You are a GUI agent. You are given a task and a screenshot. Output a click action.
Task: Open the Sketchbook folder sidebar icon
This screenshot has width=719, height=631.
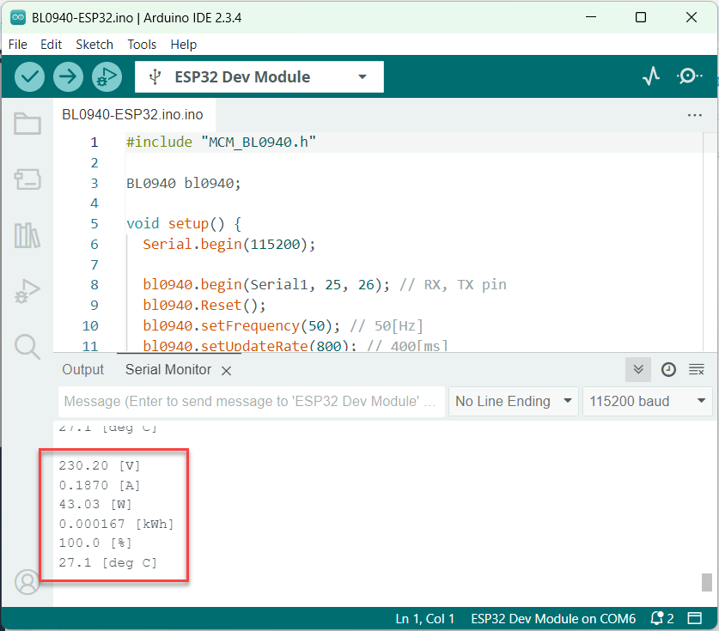pos(27,124)
